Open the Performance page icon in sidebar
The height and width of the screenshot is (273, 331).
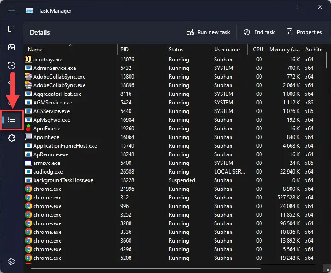pos(11,47)
